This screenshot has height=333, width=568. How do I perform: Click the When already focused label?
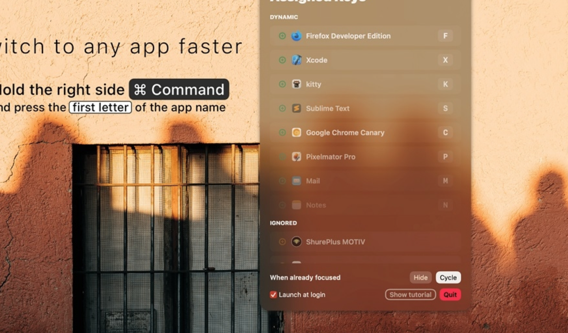305,278
